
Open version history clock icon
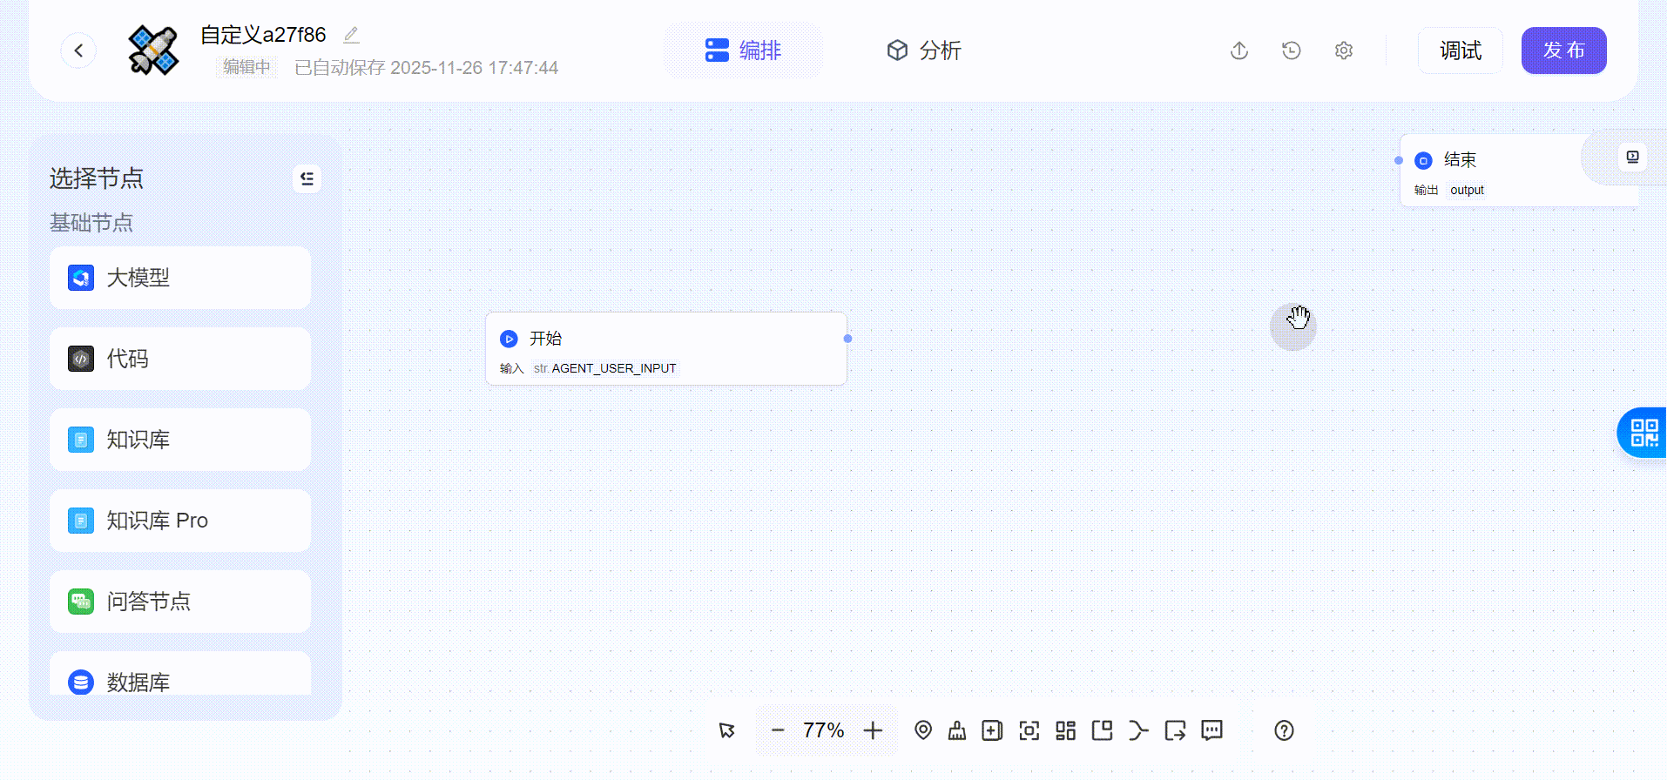click(x=1291, y=50)
